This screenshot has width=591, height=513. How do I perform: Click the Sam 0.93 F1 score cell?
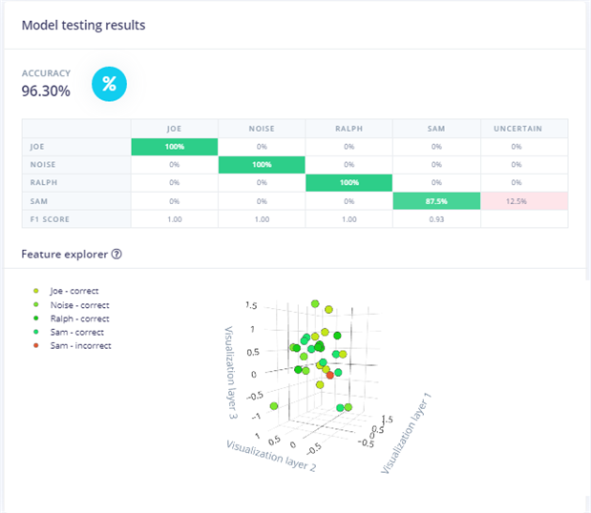(436, 219)
